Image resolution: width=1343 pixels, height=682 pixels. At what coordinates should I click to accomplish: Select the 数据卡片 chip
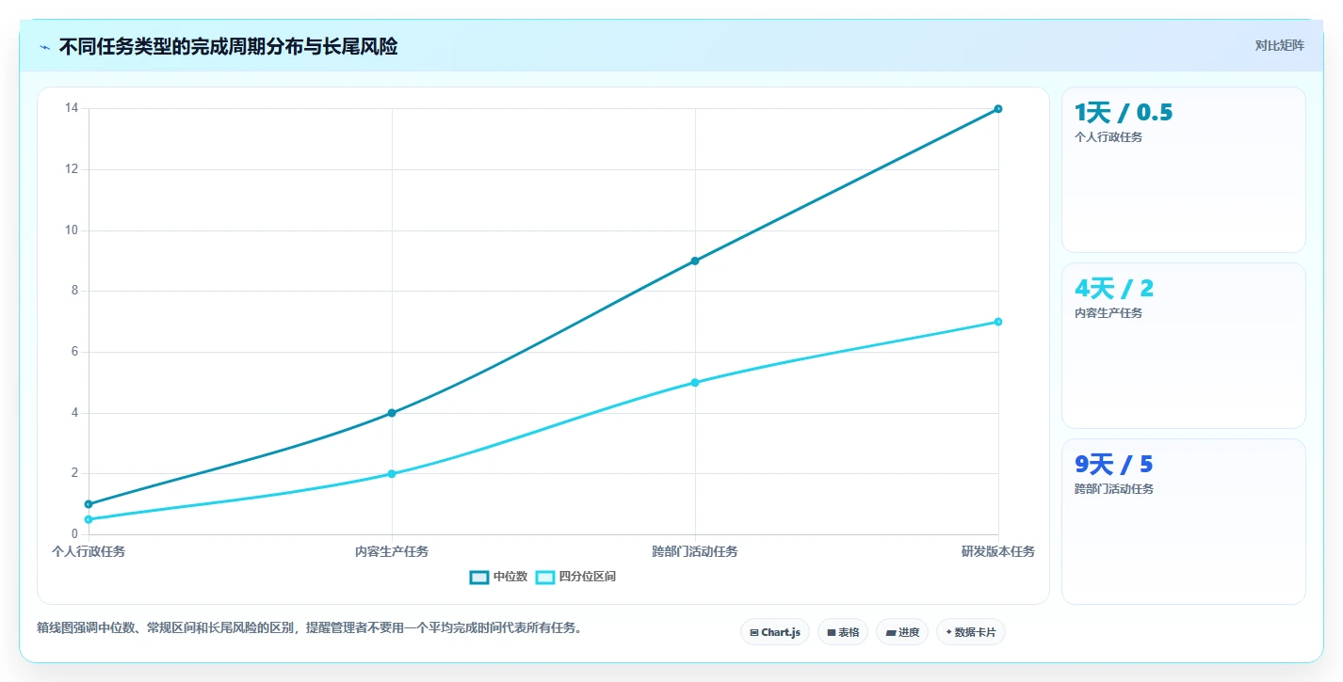pyautogui.click(x=970, y=632)
